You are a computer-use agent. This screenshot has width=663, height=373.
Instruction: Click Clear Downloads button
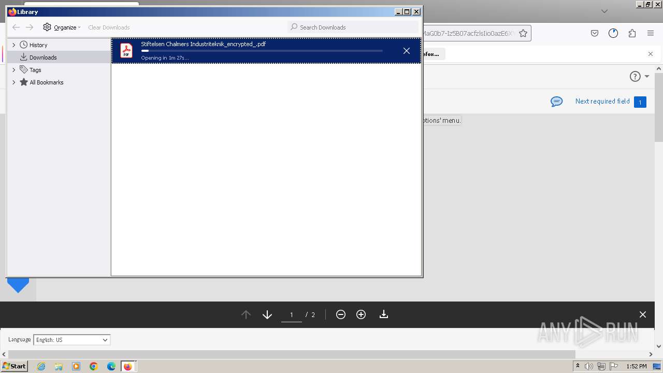(x=109, y=27)
